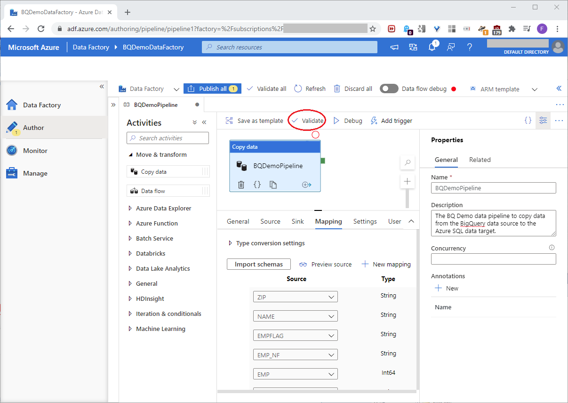This screenshot has width=568, height=403.
Task: Click Publish all button
Action: pyautogui.click(x=212, y=89)
